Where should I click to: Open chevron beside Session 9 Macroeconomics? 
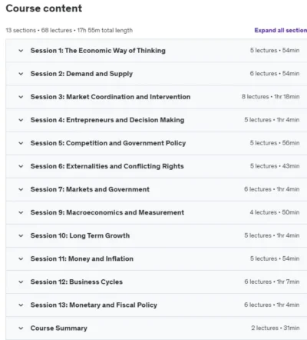pyautogui.click(x=21, y=212)
